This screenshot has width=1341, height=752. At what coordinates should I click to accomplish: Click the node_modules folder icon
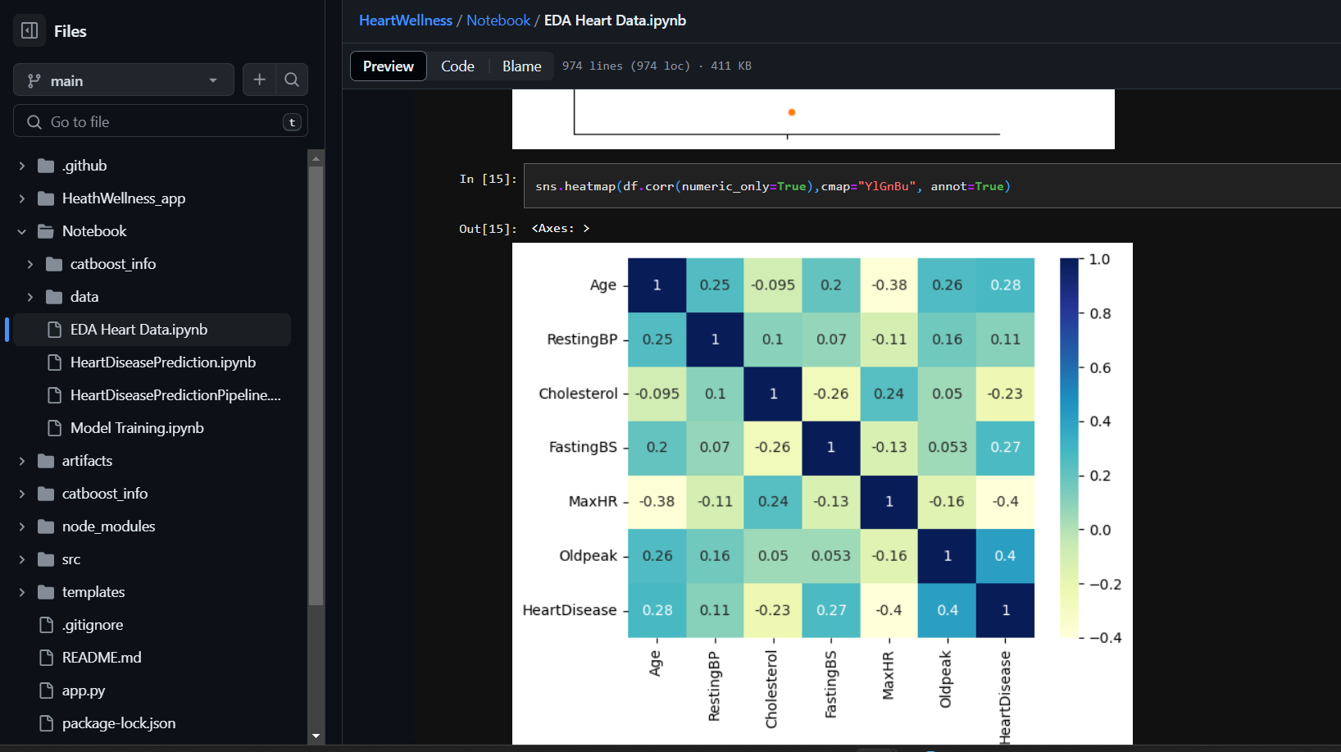[47, 526]
